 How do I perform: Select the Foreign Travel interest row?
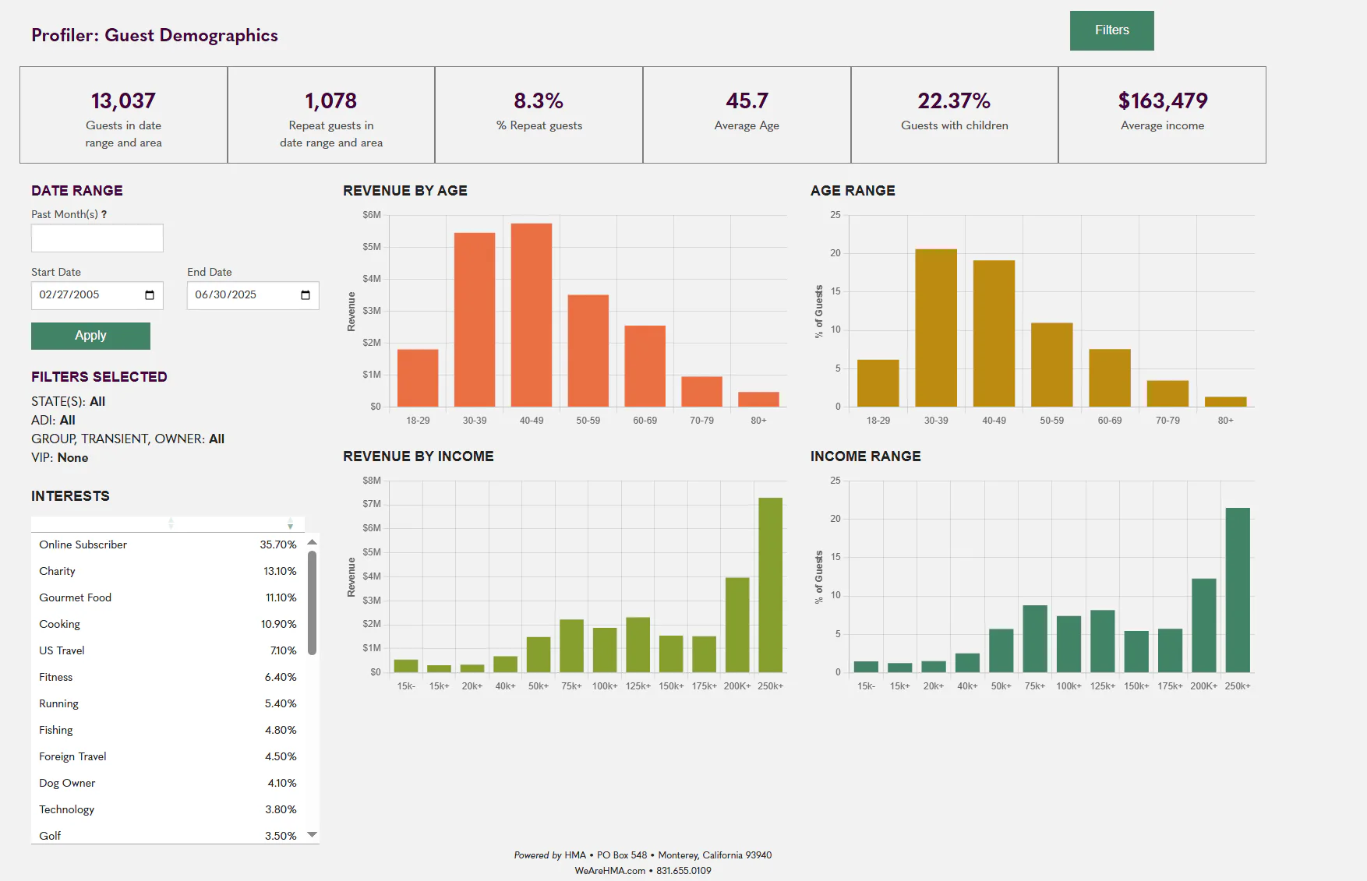(168, 756)
